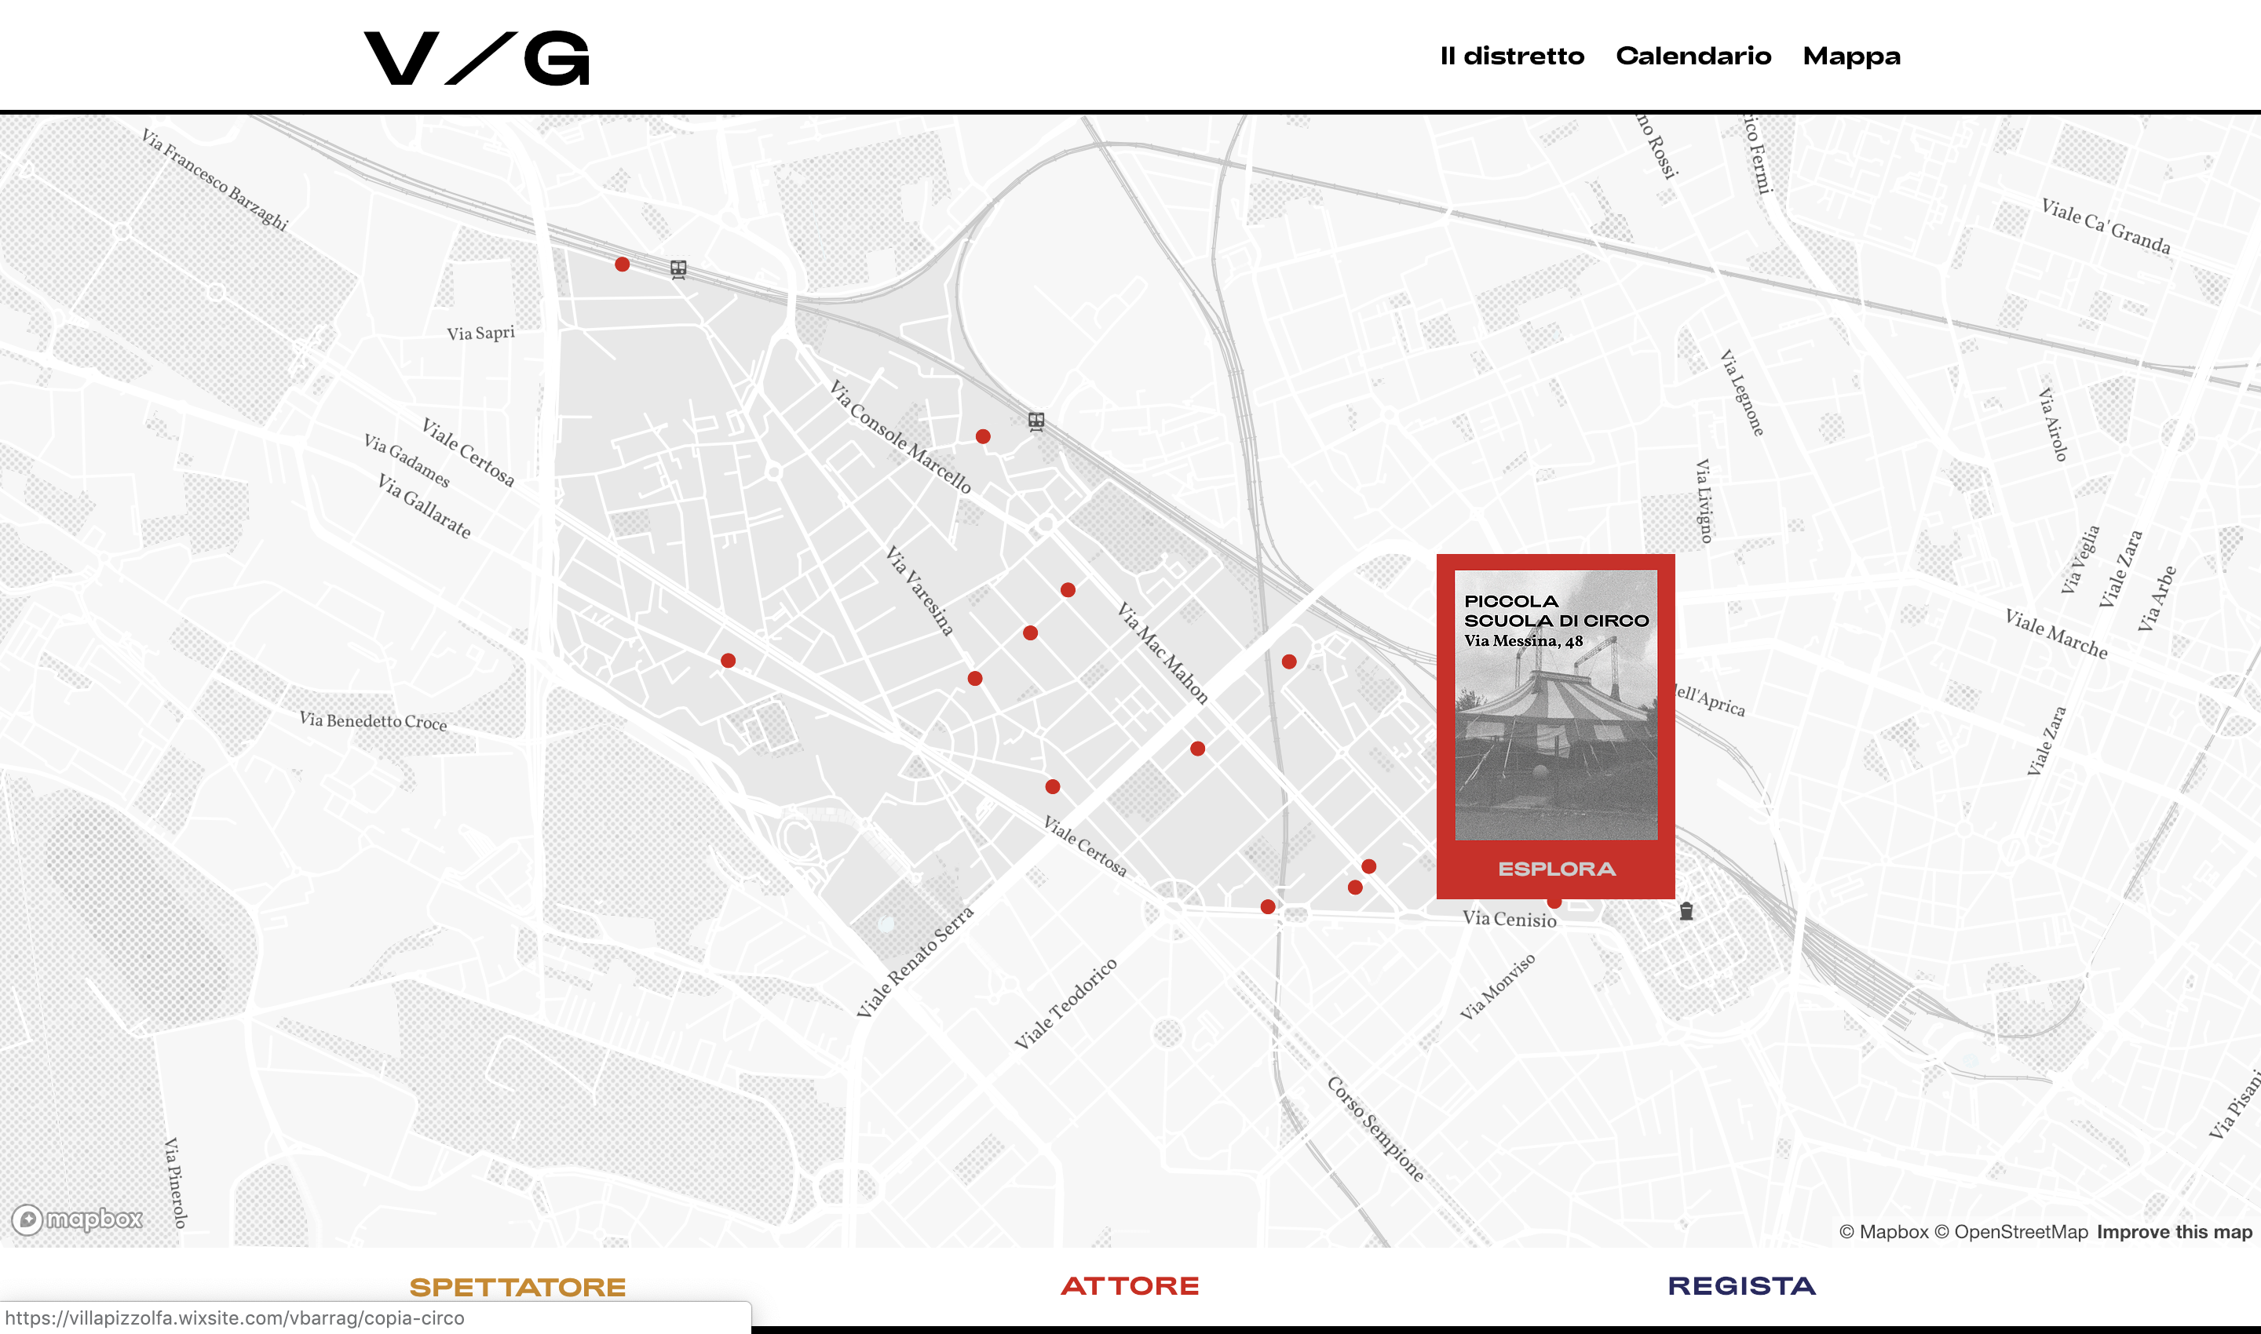Click the Viale Ca' Granda street label
The image size is (2261, 1334).
tap(2106, 227)
